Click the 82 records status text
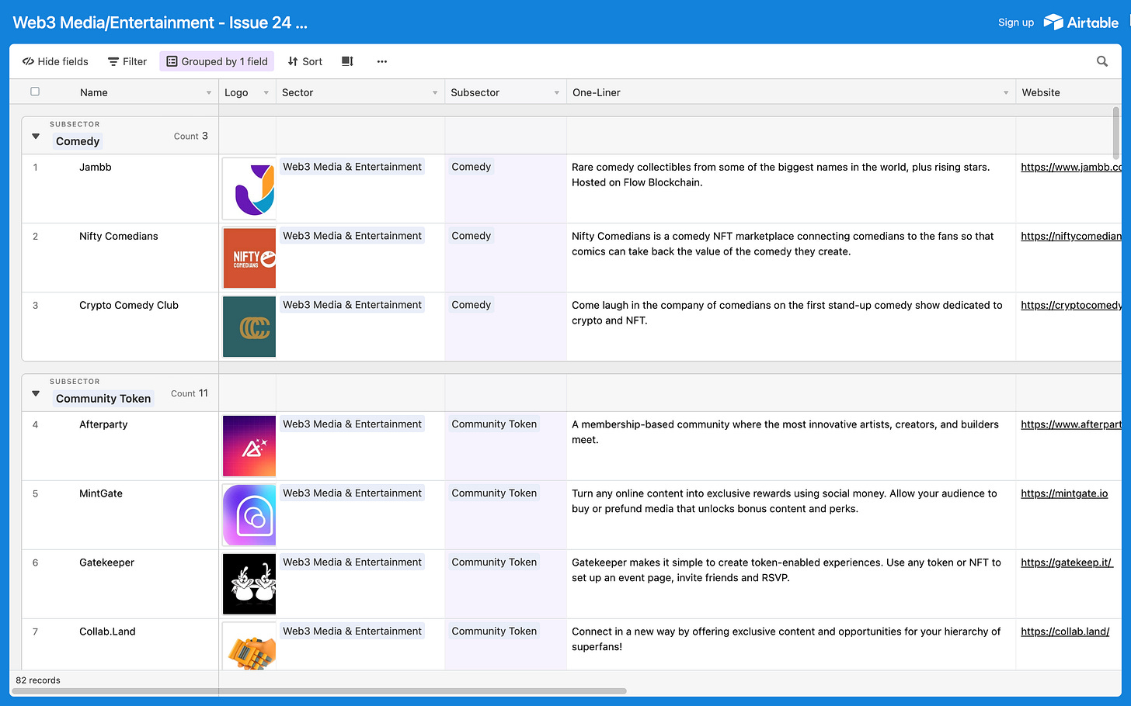 [x=38, y=680]
